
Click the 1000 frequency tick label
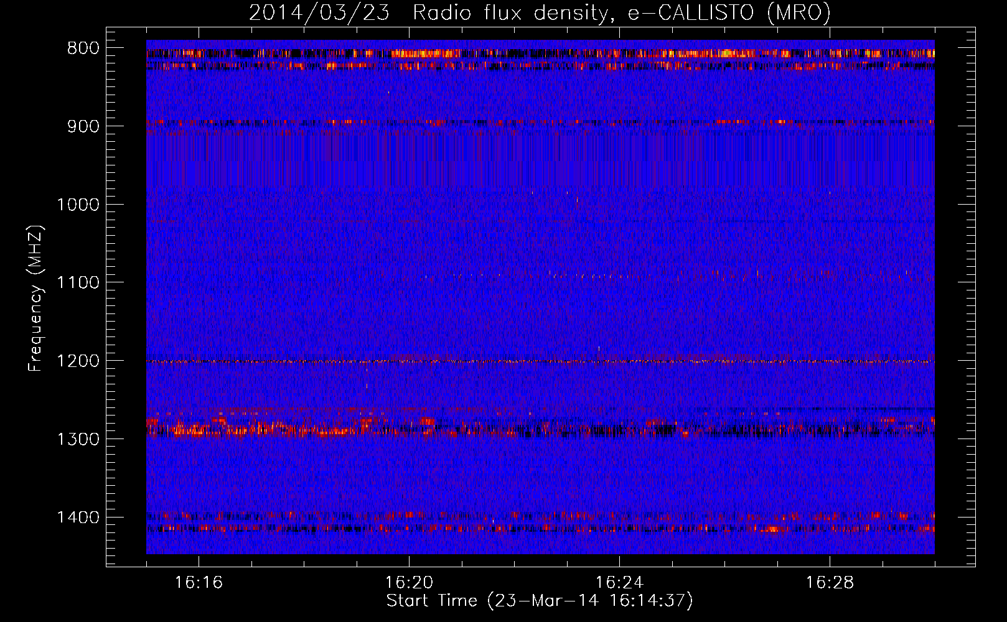pyautogui.click(x=78, y=205)
